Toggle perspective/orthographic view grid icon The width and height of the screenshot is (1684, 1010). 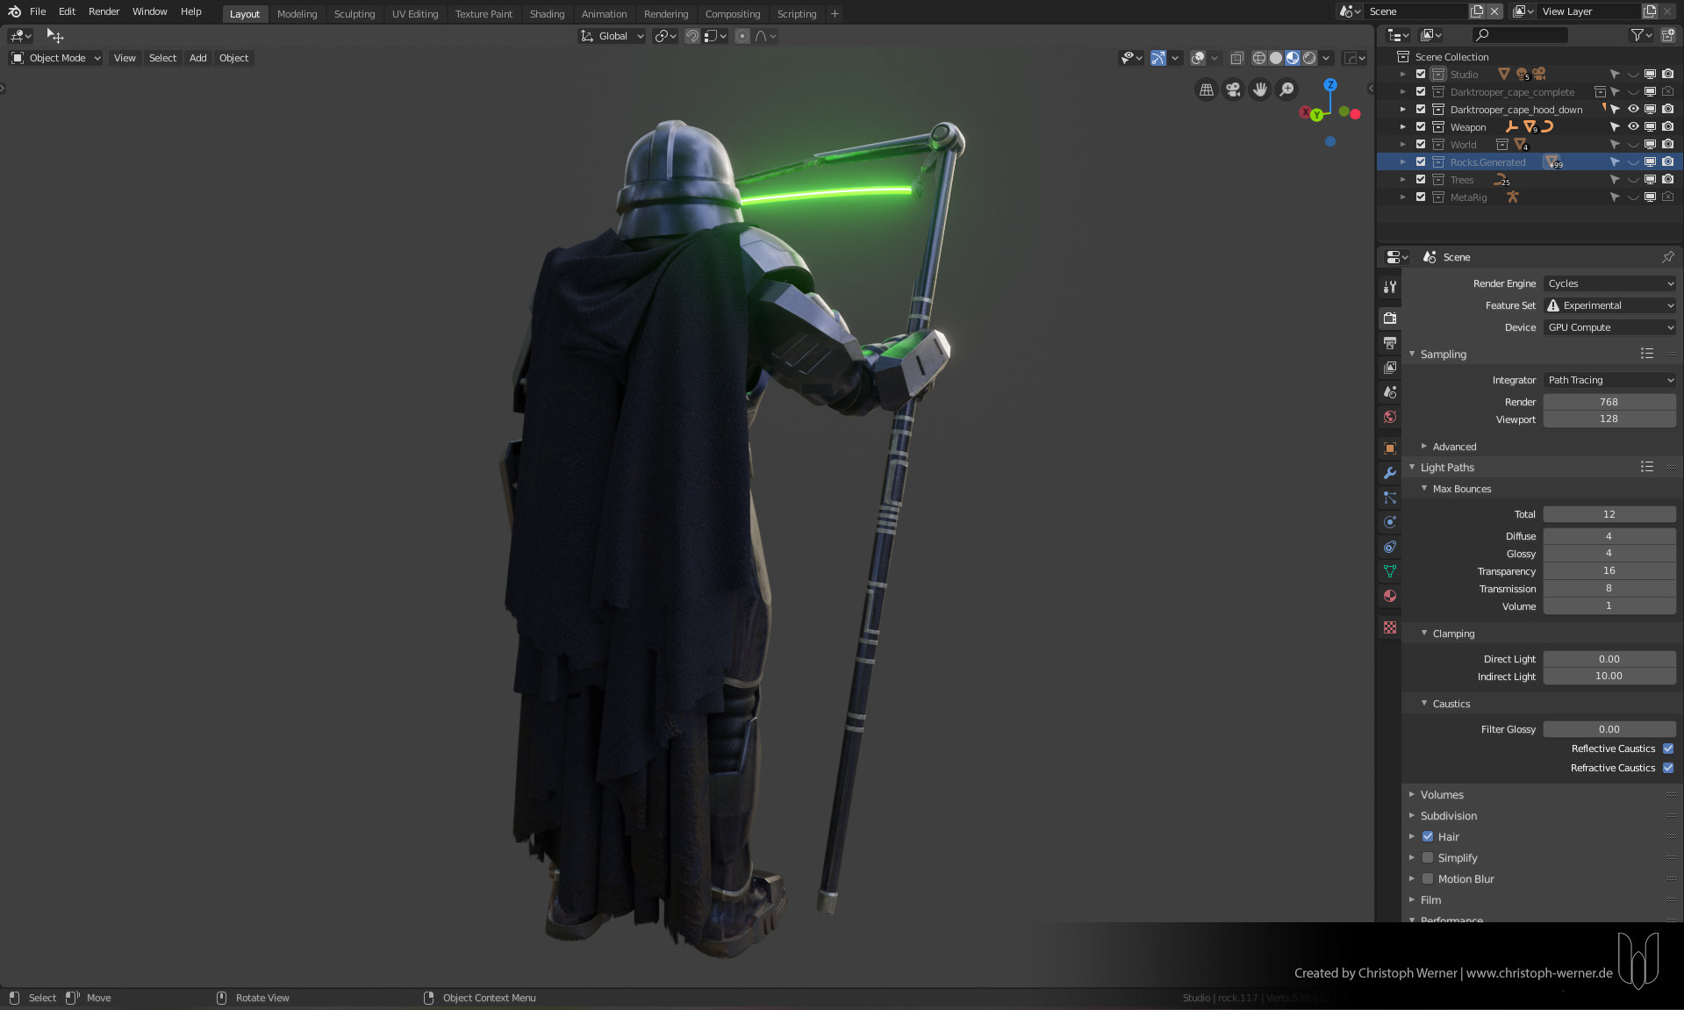[1207, 90]
